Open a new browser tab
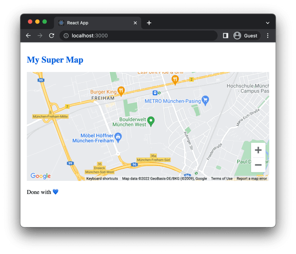This screenshot has width=296, height=254. (149, 23)
